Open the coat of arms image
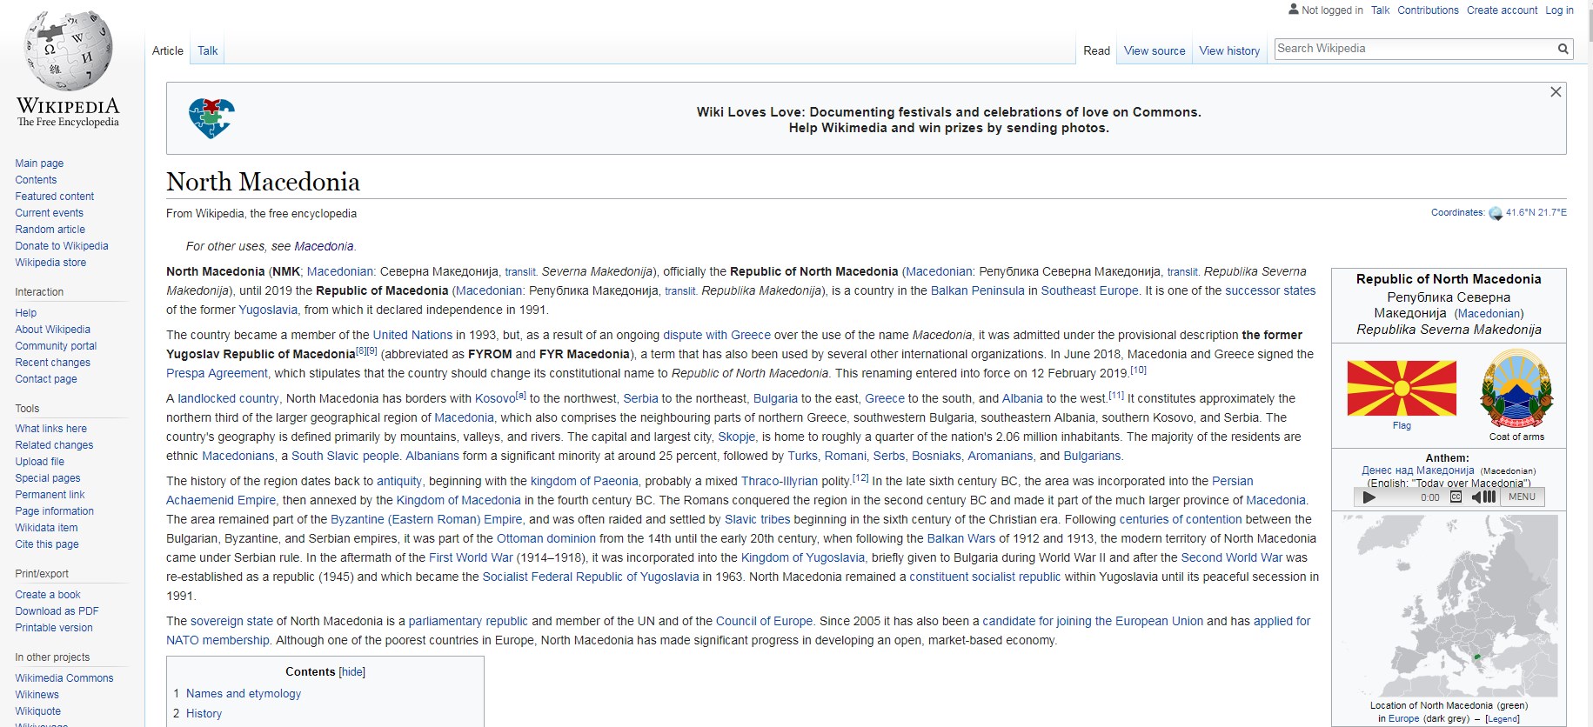 [1516, 388]
